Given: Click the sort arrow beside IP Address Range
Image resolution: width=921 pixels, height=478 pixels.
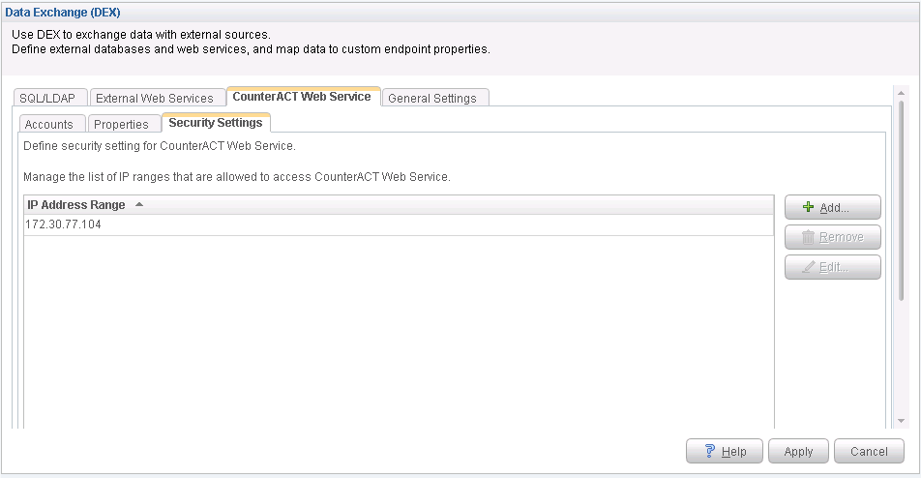Looking at the screenshot, I should coord(139,205).
